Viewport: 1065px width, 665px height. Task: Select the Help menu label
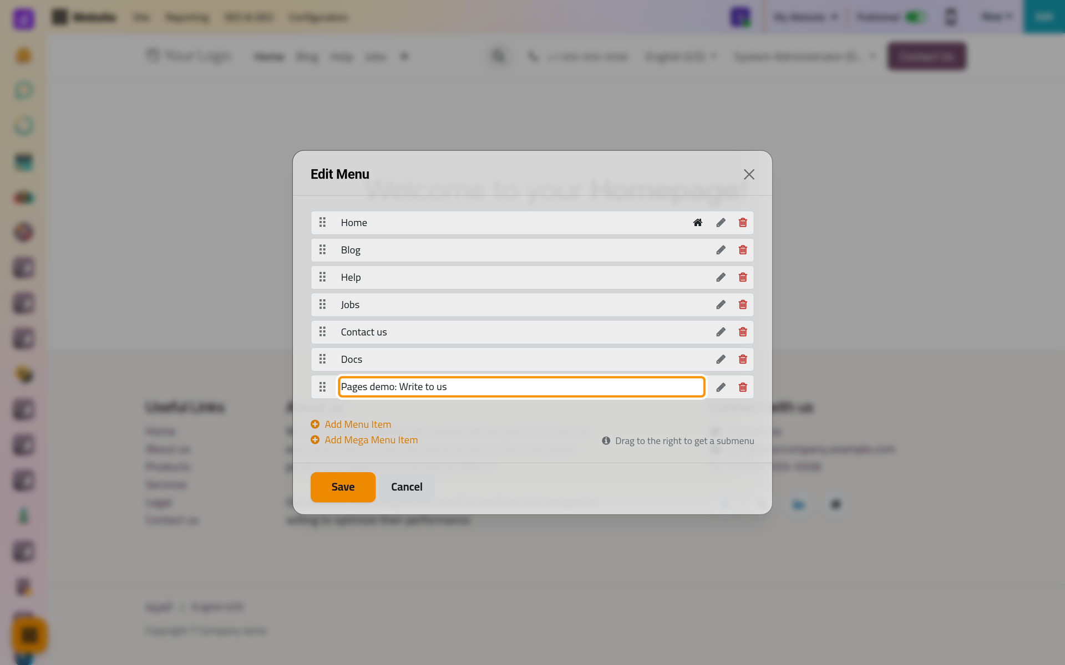pyautogui.click(x=351, y=277)
